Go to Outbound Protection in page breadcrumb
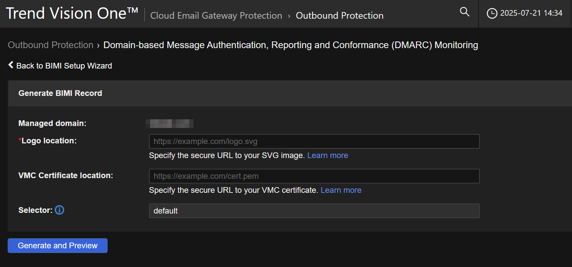This screenshot has width=572, height=267. [x=50, y=45]
